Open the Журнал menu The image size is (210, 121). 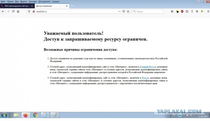click(24, 2)
